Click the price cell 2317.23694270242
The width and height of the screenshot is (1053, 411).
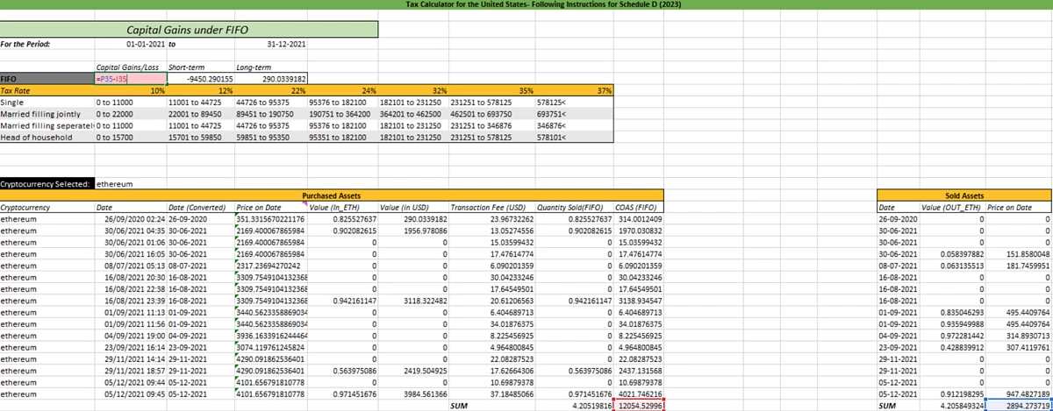coord(270,265)
